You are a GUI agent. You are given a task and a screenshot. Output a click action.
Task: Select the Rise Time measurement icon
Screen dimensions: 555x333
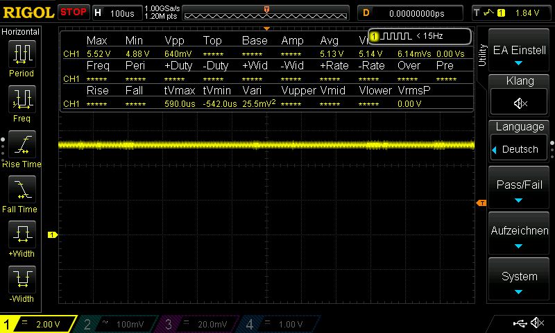coord(22,144)
